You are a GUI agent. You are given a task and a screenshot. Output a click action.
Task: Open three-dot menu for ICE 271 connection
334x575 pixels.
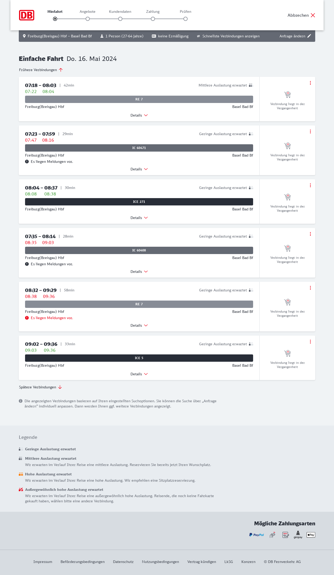(310, 185)
